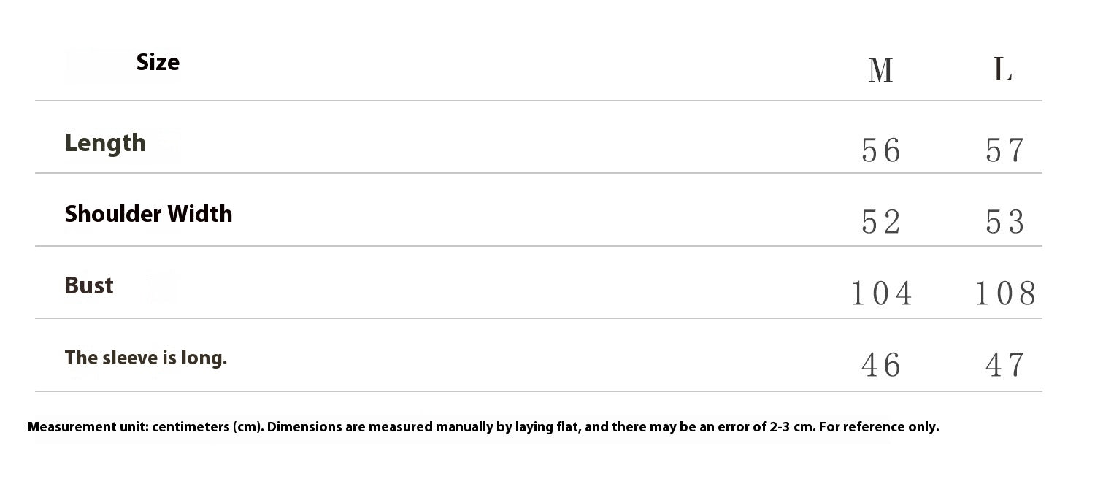Image resolution: width=1095 pixels, height=500 pixels.
Task: Click the Bust row label
Action: coord(89,285)
